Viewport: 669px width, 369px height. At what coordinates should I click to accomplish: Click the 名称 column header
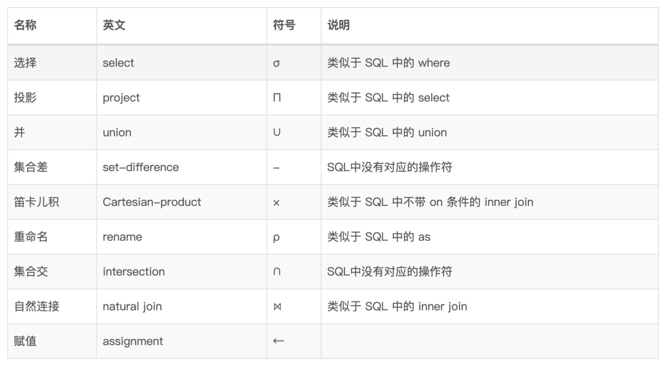click(25, 25)
